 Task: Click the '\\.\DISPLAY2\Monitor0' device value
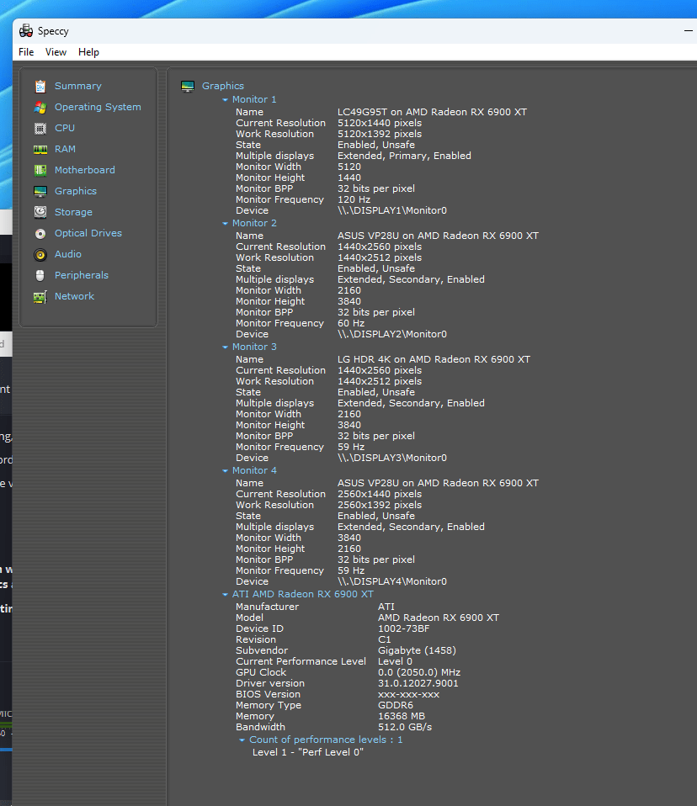tap(392, 334)
